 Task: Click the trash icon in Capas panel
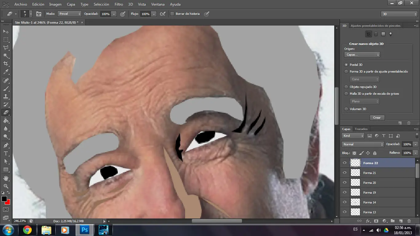coord(409,221)
